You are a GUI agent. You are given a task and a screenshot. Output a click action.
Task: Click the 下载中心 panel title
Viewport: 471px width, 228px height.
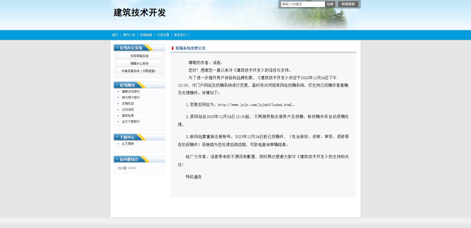click(x=127, y=137)
